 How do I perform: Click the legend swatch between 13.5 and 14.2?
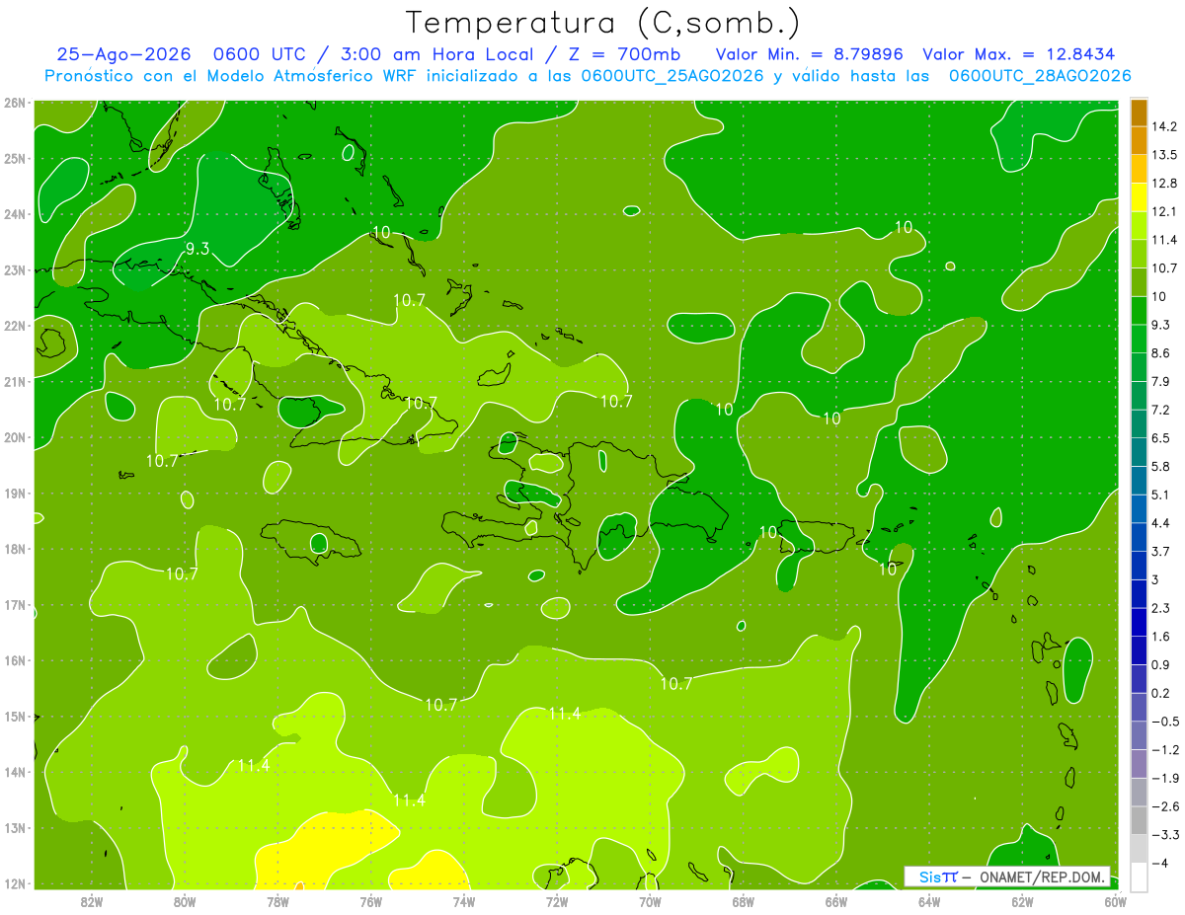click(1139, 140)
